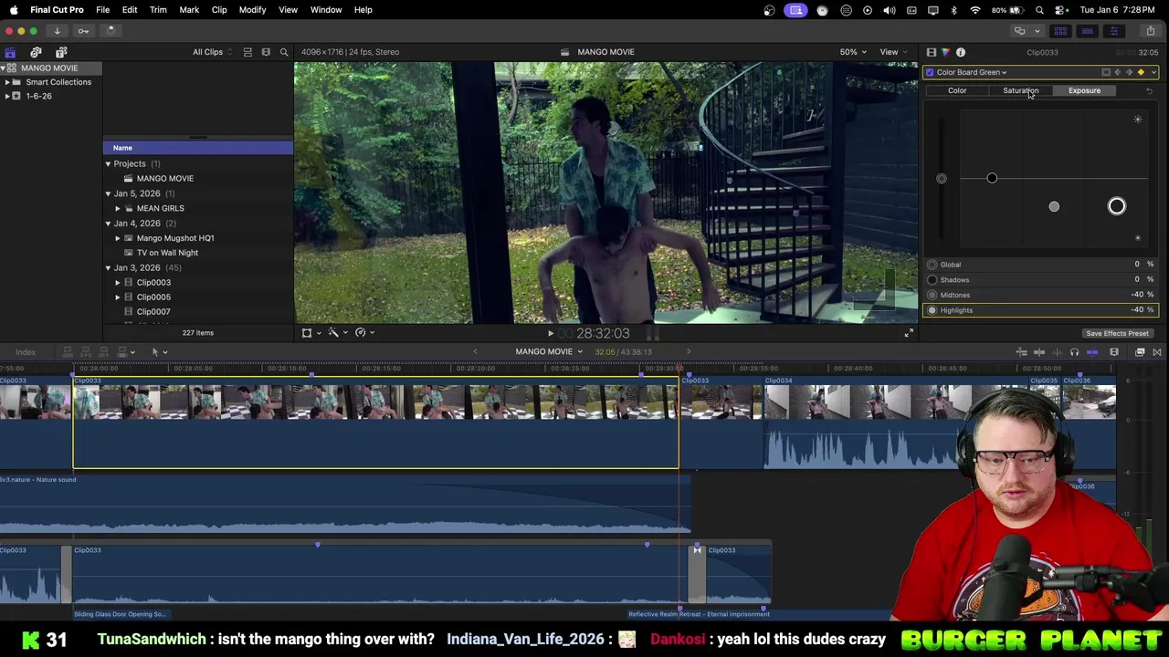Screen dimensions: 1169x657
Task: Toggle the yellow keyframe diamond
Action: click(1141, 72)
